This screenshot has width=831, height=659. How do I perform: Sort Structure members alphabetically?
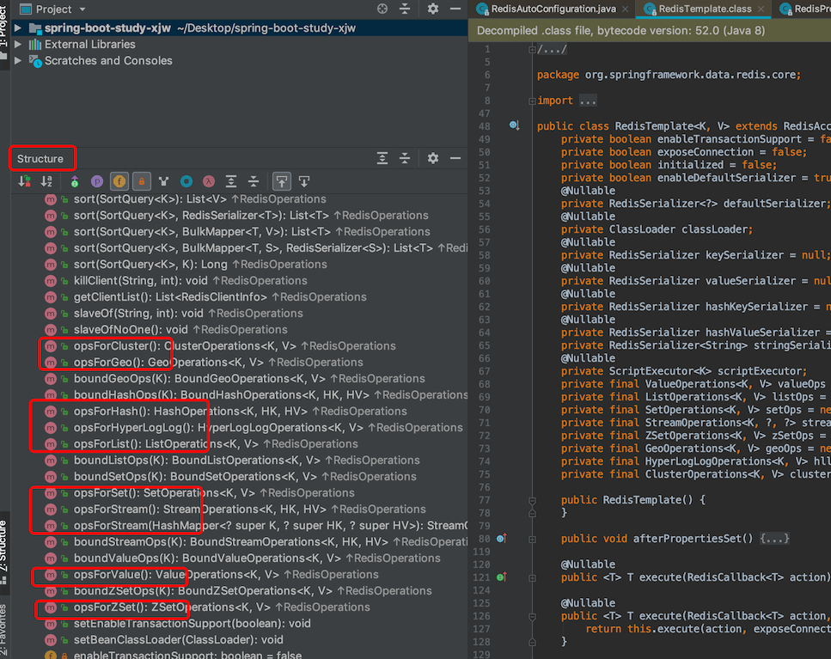pos(46,181)
